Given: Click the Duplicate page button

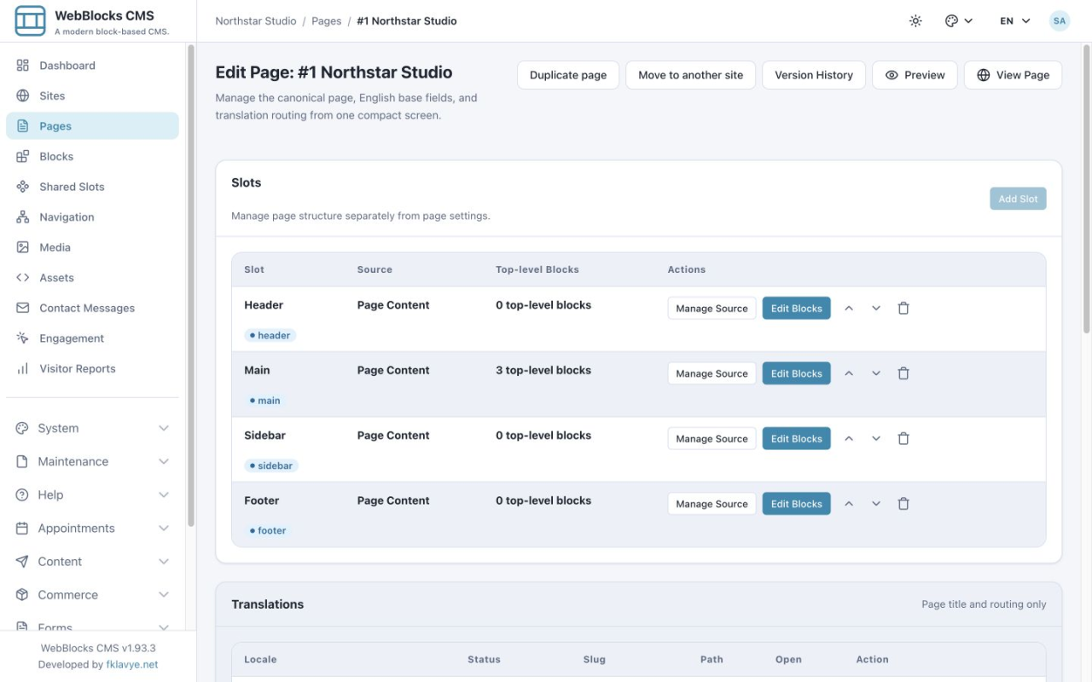Looking at the screenshot, I should [568, 75].
